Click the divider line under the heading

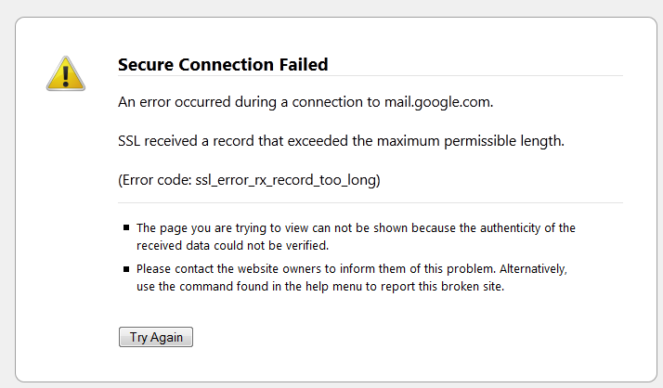[370, 76]
